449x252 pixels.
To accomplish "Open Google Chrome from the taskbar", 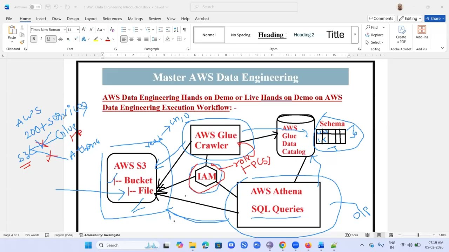I will click(282, 245).
